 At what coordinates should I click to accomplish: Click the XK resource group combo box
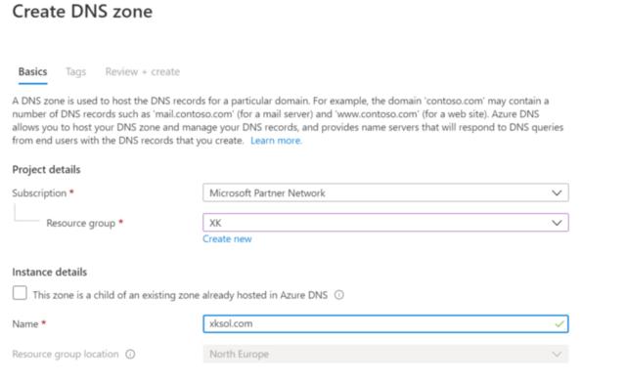pos(385,223)
